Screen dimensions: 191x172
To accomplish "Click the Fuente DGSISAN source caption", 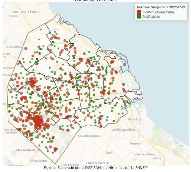I will click(x=95, y=169).
